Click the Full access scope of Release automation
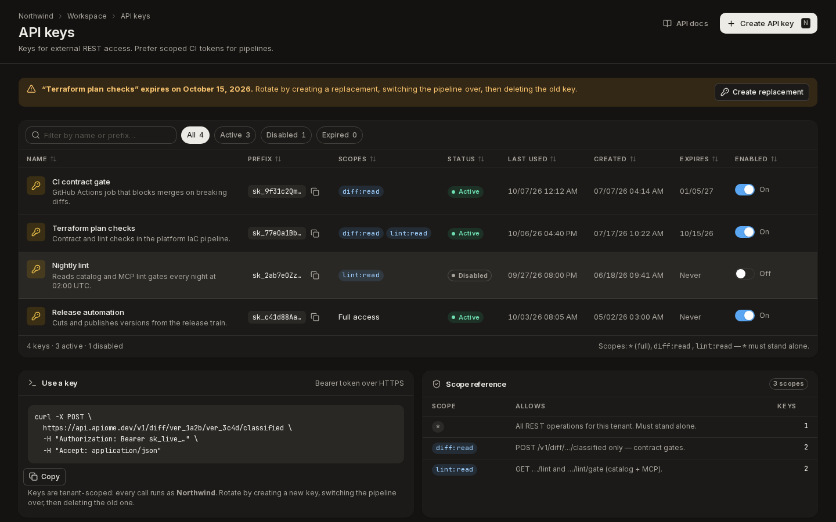The height and width of the screenshot is (522, 836). click(359, 317)
